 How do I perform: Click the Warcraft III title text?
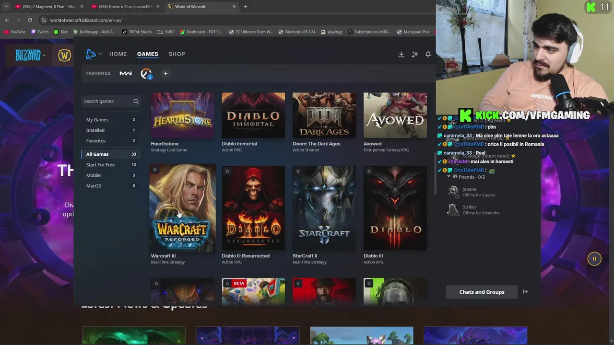(x=163, y=256)
